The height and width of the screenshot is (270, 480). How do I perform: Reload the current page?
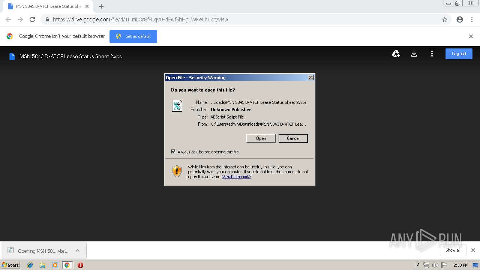32,19
